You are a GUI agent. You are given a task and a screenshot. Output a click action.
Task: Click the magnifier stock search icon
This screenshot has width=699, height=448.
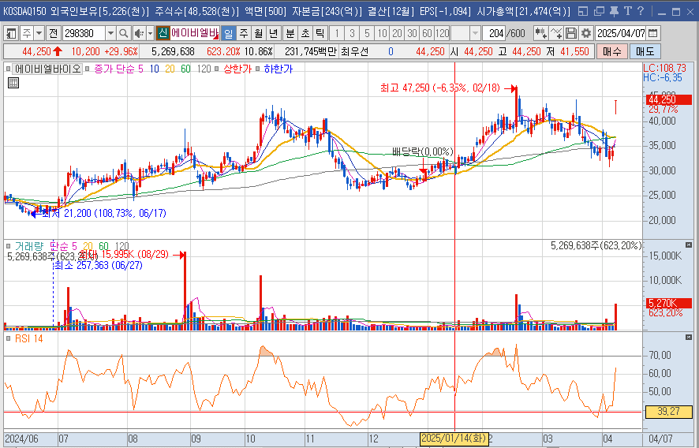(x=124, y=33)
